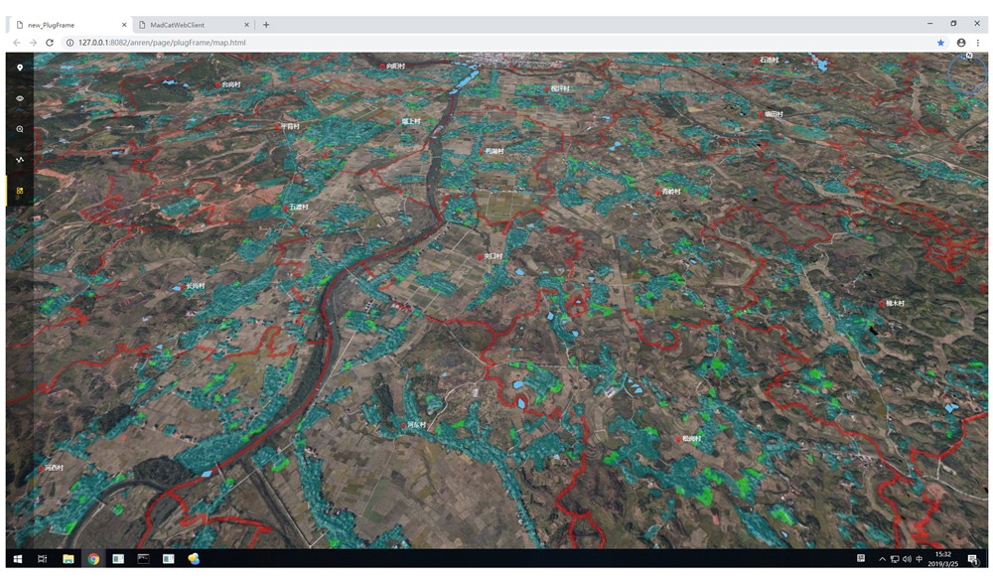Screen dimensions: 993x578
Task: Open a new browser tab
Action: (266, 25)
